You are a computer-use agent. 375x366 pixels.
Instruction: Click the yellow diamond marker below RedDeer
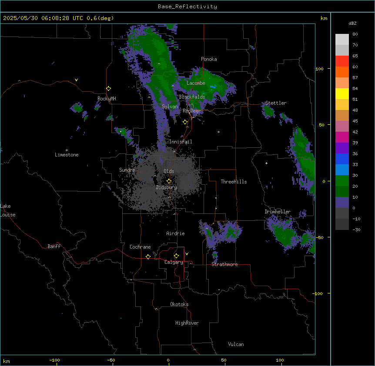pos(185,122)
